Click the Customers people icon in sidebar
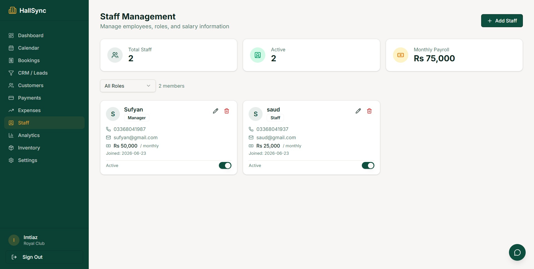 pos(11,85)
